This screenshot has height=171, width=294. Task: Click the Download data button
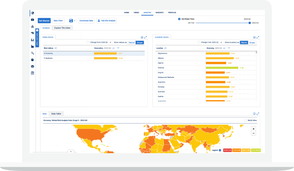pos(86,20)
